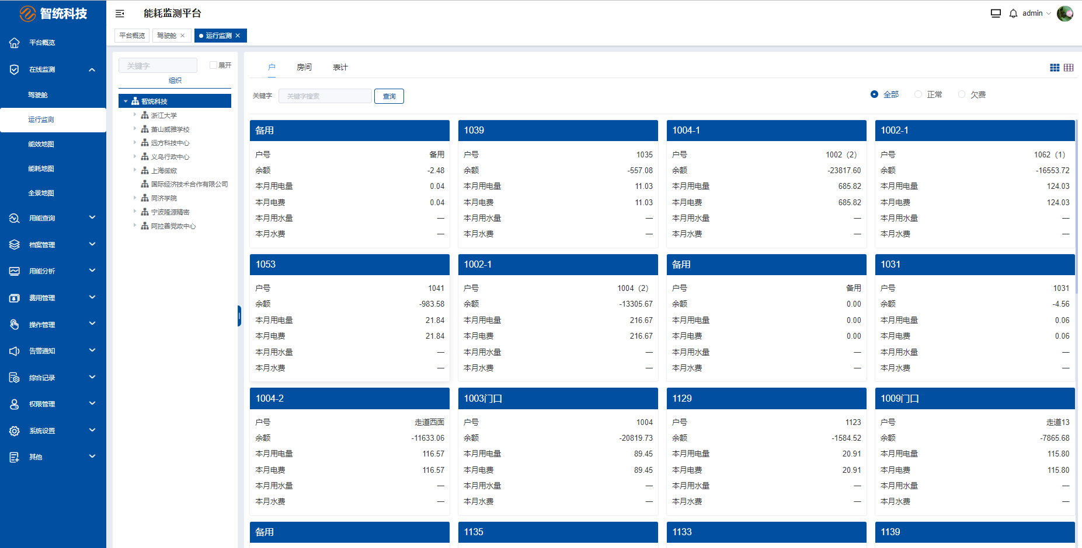The height and width of the screenshot is (548, 1082).
Task: Click the admin user avatar
Action: click(1064, 13)
